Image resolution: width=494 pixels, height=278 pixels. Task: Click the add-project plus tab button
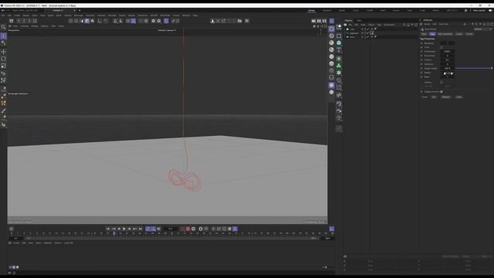coord(80,10)
